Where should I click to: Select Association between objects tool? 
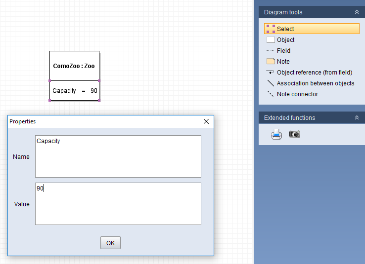click(x=271, y=83)
